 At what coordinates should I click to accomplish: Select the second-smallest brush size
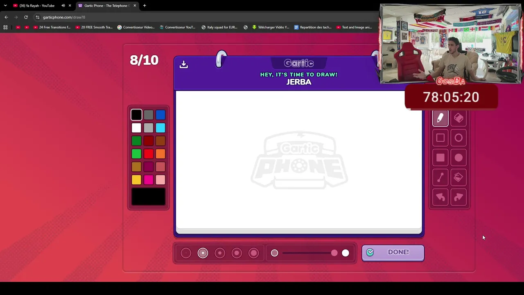pyautogui.click(x=203, y=253)
